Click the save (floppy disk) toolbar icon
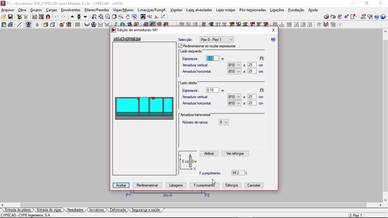This screenshot has height=218, width=388. click(x=10, y=17)
